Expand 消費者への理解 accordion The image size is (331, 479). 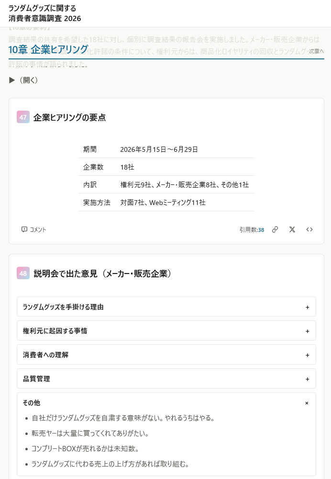(166, 354)
